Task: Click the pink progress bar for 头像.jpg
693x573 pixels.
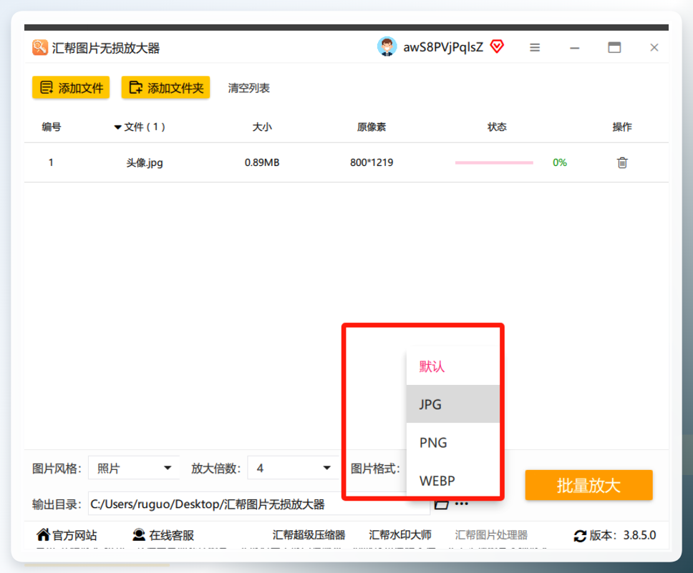Action: pyautogui.click(x=494, y=162)
